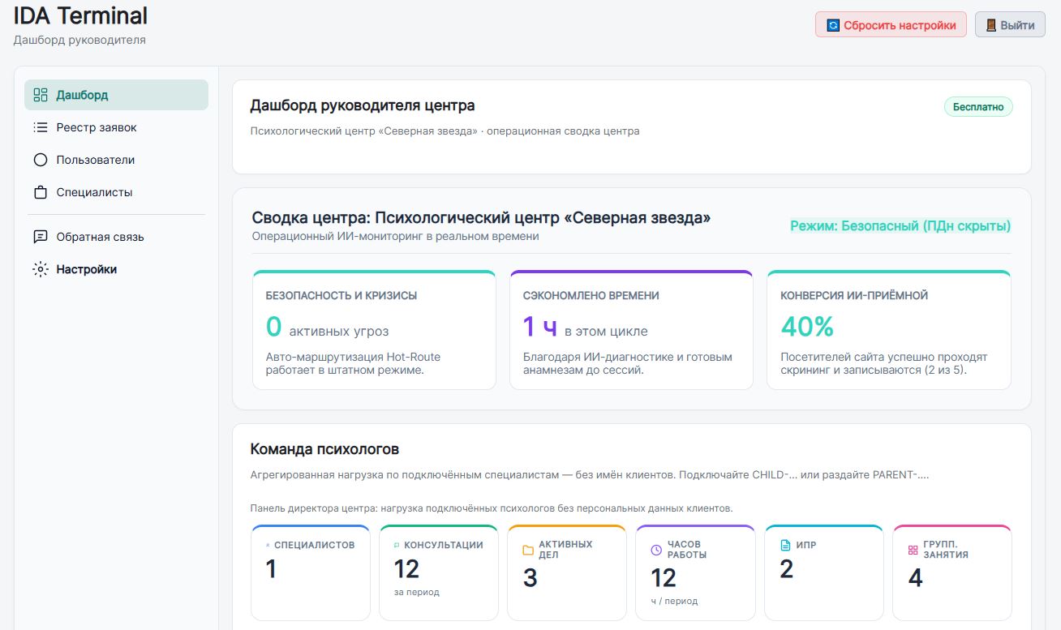Click Агрегированная нагрузка description line
The height and width of the screenshot is (630, 1061).
click(x=589, y=474)
